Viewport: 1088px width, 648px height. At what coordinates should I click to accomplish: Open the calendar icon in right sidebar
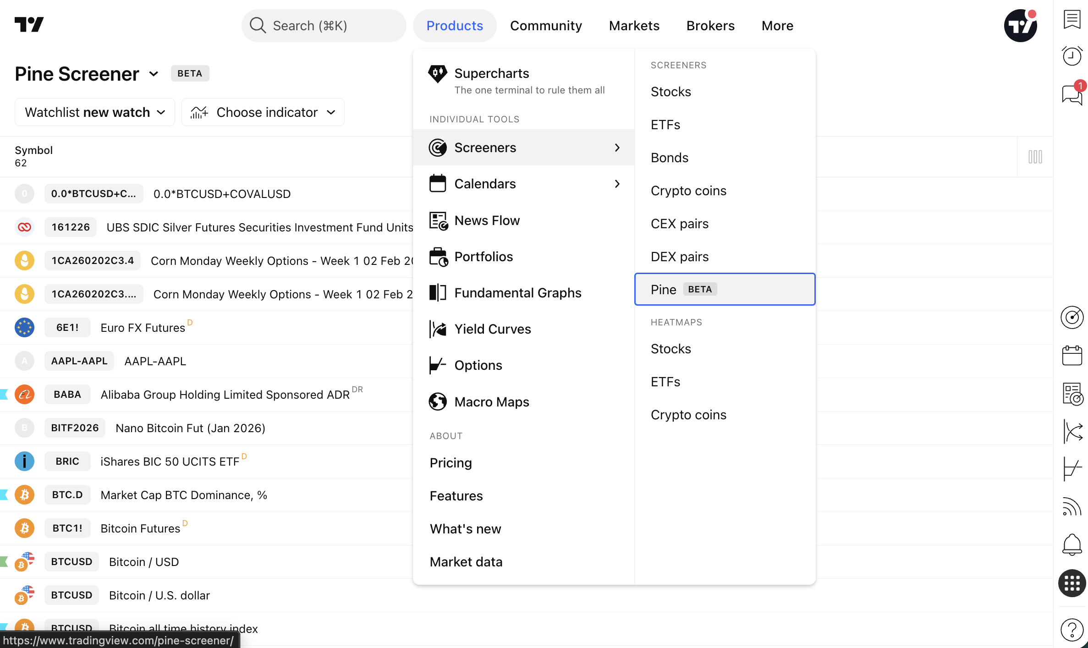tap(1072, 356)
